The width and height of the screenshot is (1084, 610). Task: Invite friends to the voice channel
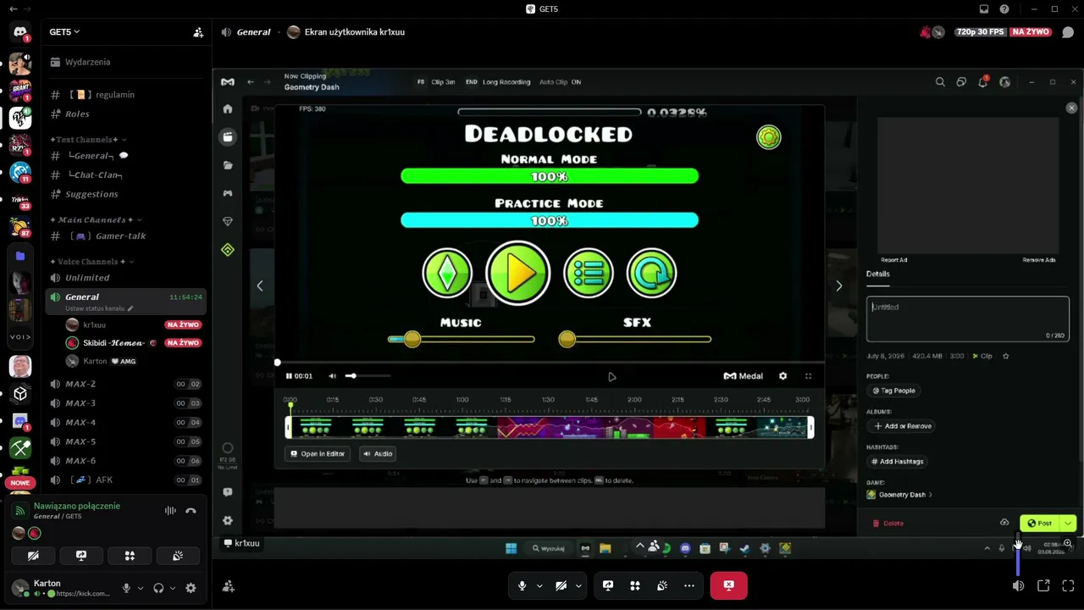[x=228, y=585]
